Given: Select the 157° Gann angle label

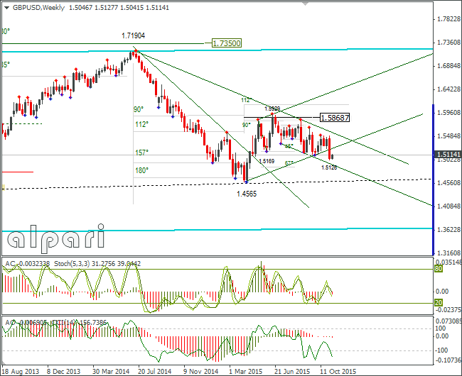Looking at the screenshot, I should 141,153.
